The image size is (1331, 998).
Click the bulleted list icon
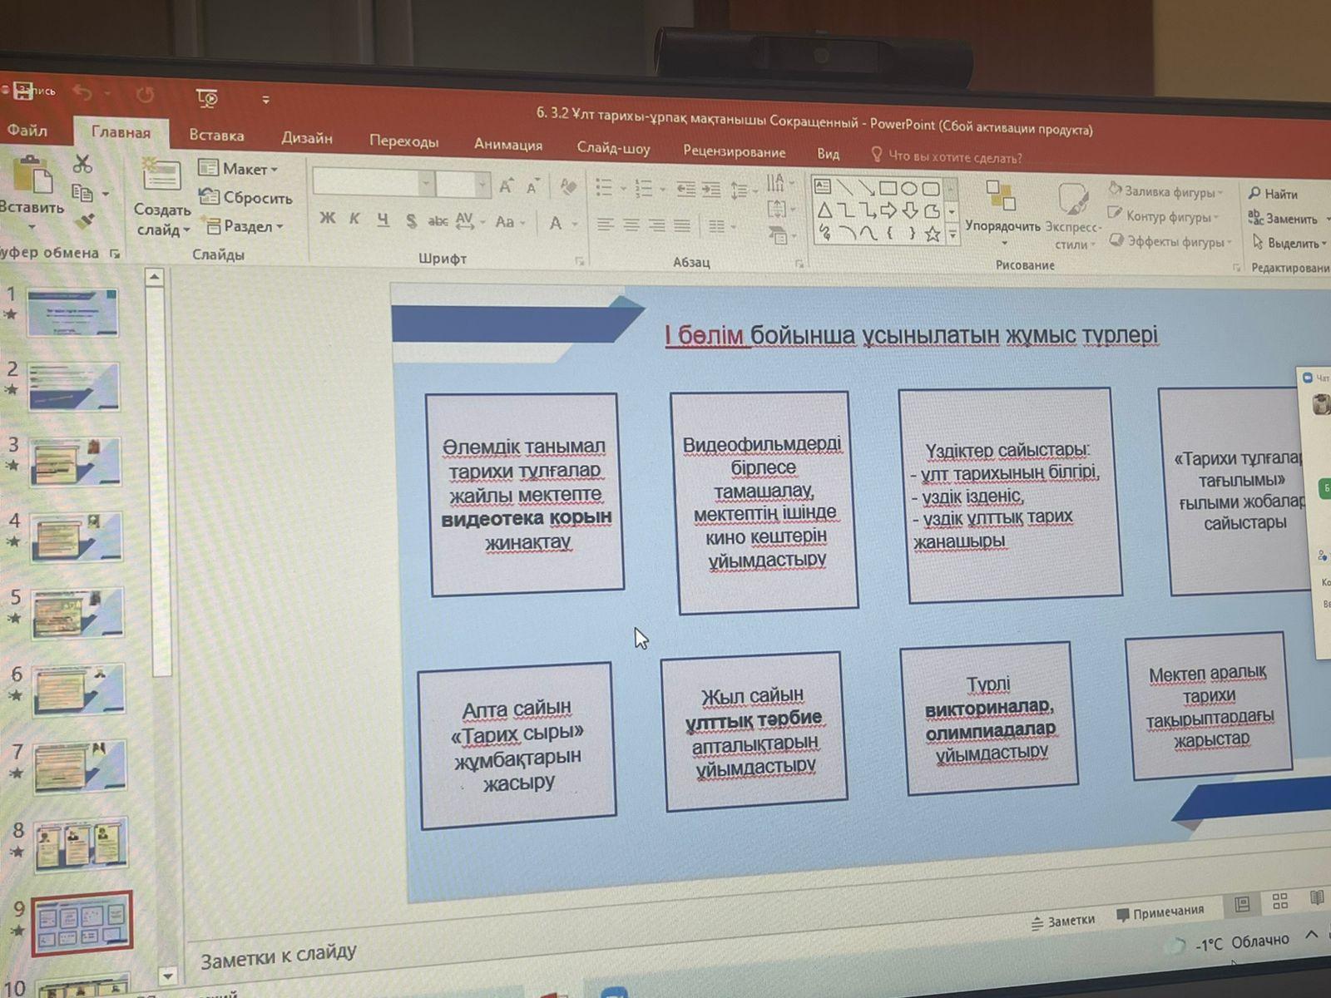[605, 188]
